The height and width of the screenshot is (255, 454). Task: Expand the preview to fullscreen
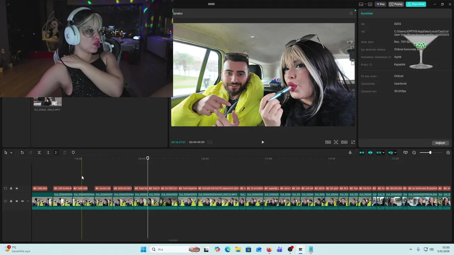(x=353, y=142)
